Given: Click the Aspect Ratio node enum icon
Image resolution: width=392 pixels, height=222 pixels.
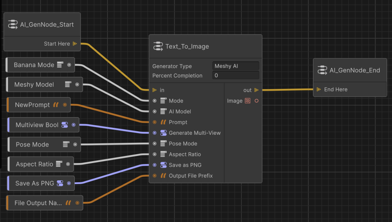Looking at the screenshot, I should click(59, 164).
